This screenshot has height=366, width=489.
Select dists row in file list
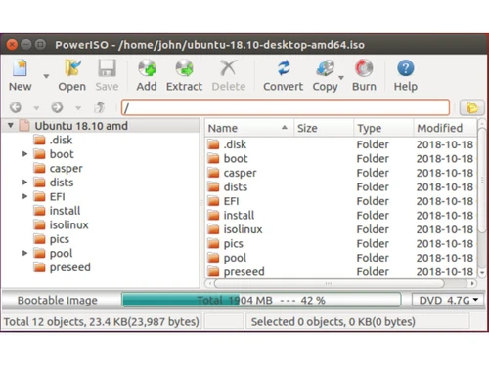[340, 187]
